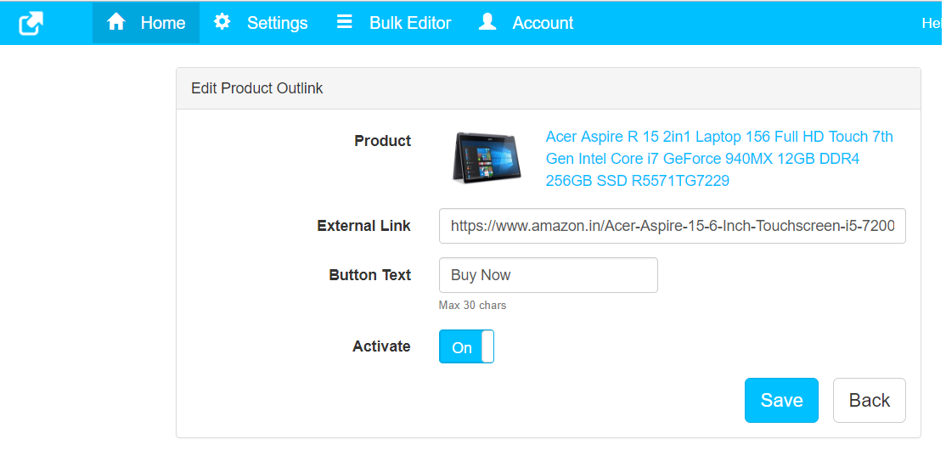Viewport: 946px width, 450px height.
Task: Open the Settings menu item
Action: [x=261, y=23]
